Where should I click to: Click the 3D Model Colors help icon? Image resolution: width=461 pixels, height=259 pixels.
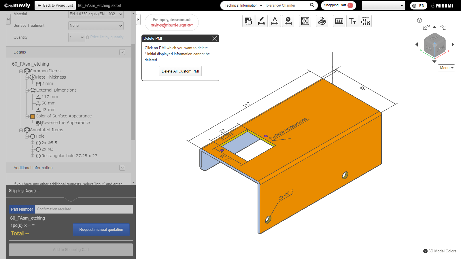(425, 251)
